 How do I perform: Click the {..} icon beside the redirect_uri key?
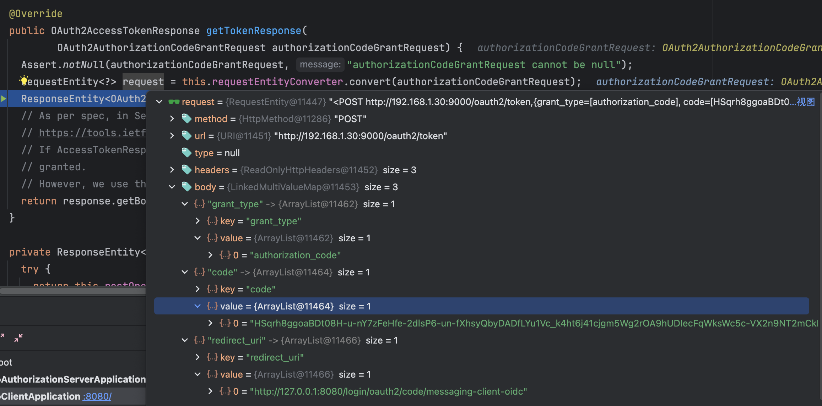click(x=212, y=357)
